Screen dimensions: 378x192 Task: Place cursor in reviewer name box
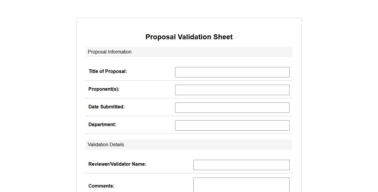241,165
